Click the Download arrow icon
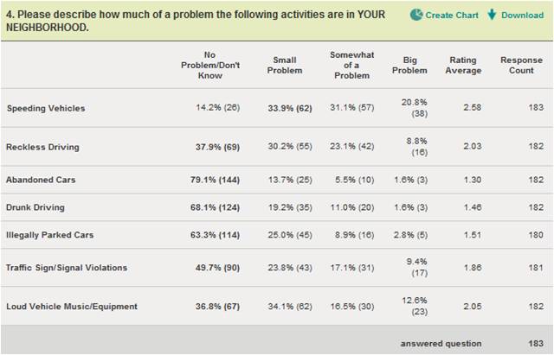The width and height of the screenshot is (554, 355). (492, 15)
